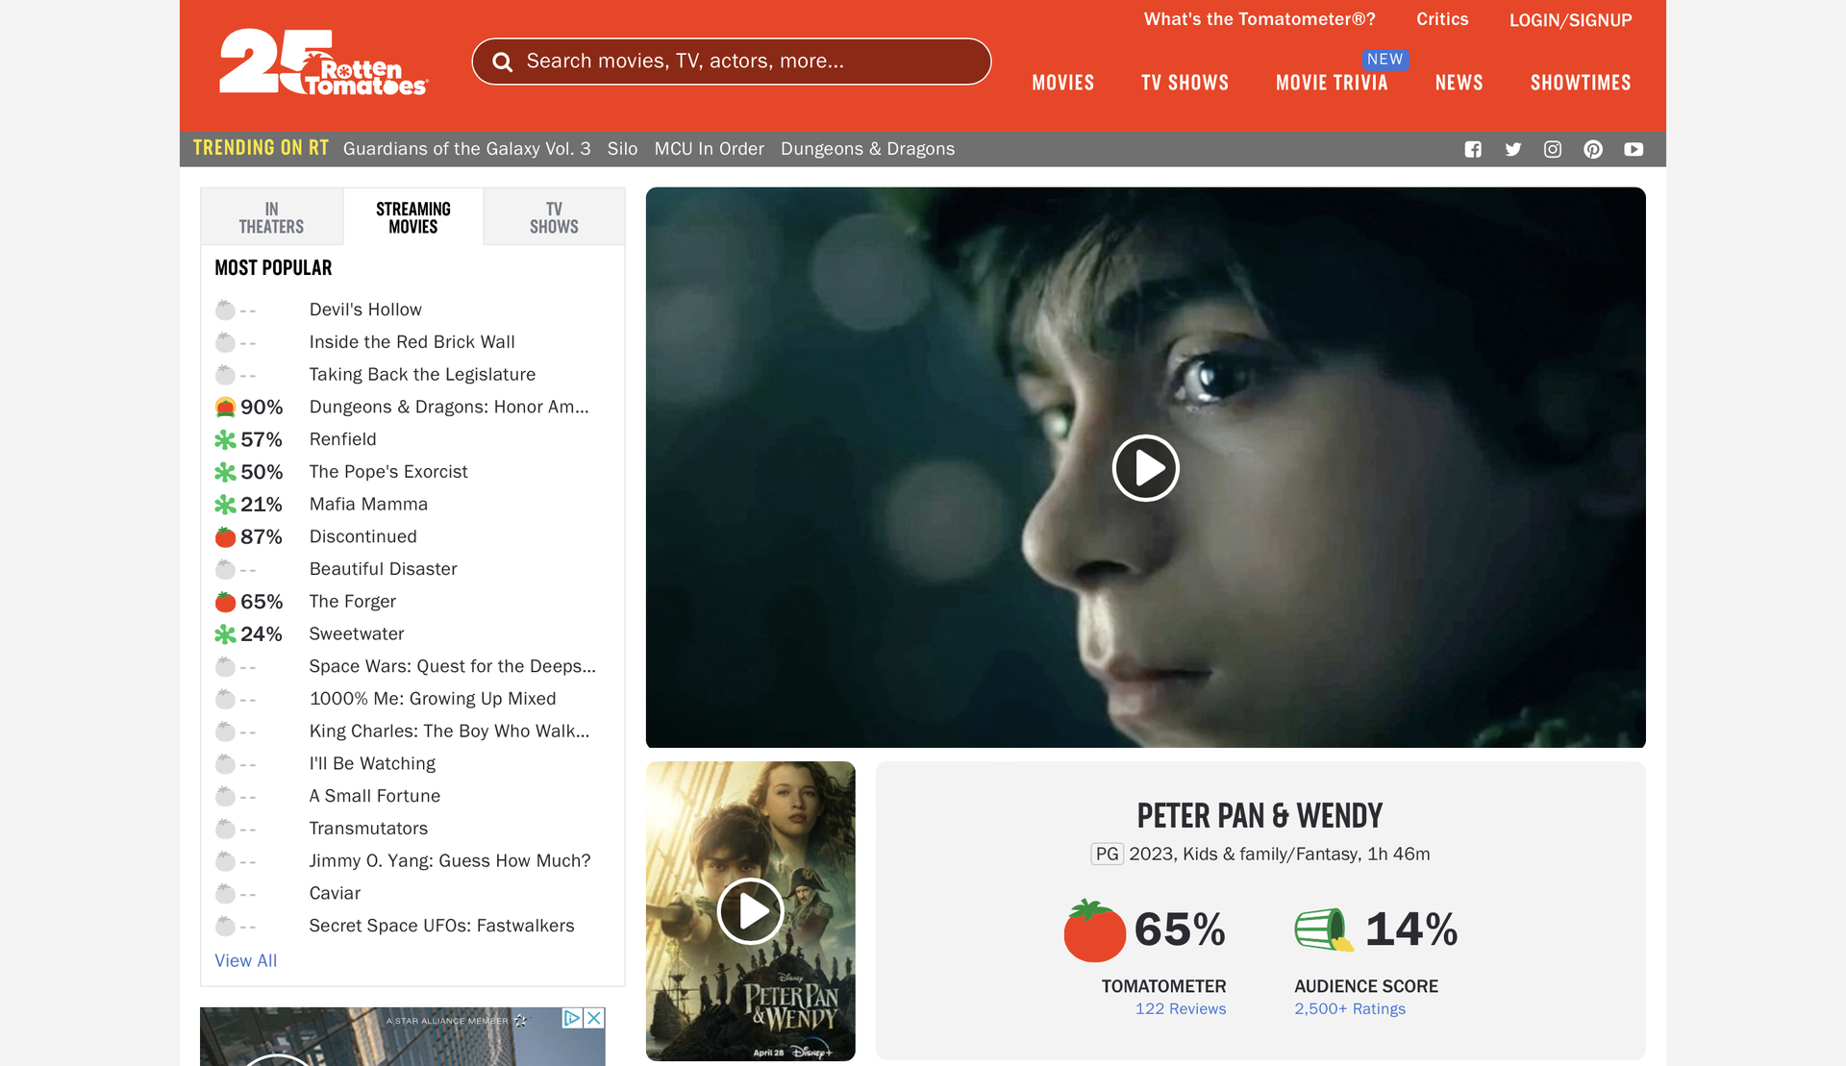This screenshot has width=1846, height=1066.
Task: Play trailer on Peter Pan & Wendy poster
Action: point(750,910)
